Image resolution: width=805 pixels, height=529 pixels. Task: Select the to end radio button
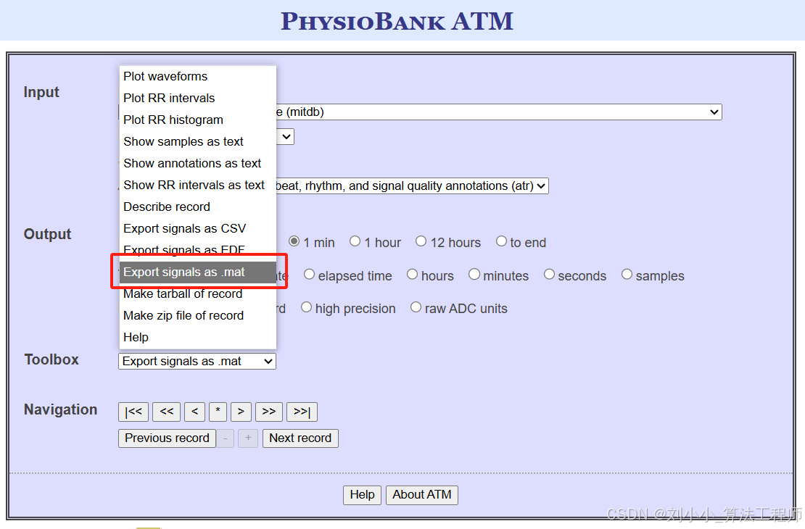pyautogui.click(x=502, y=241)
